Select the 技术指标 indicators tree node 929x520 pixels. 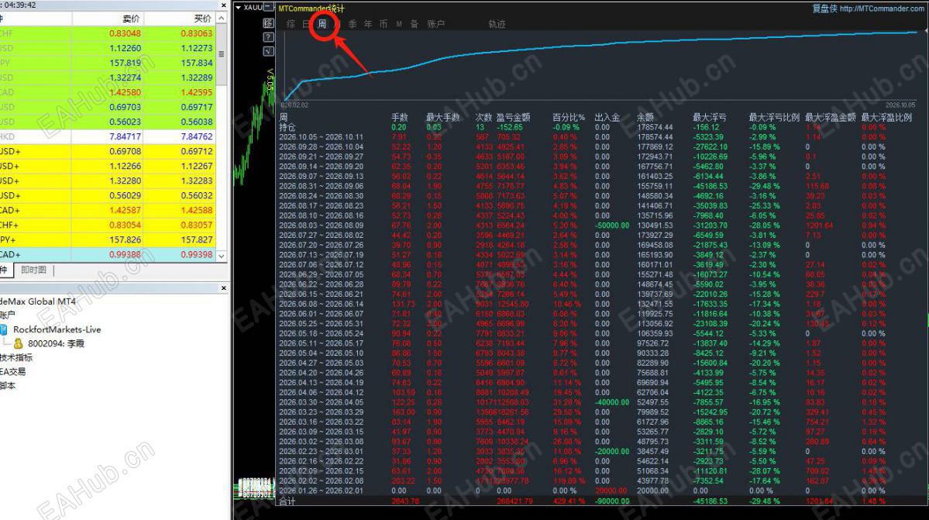coord(16,358)
